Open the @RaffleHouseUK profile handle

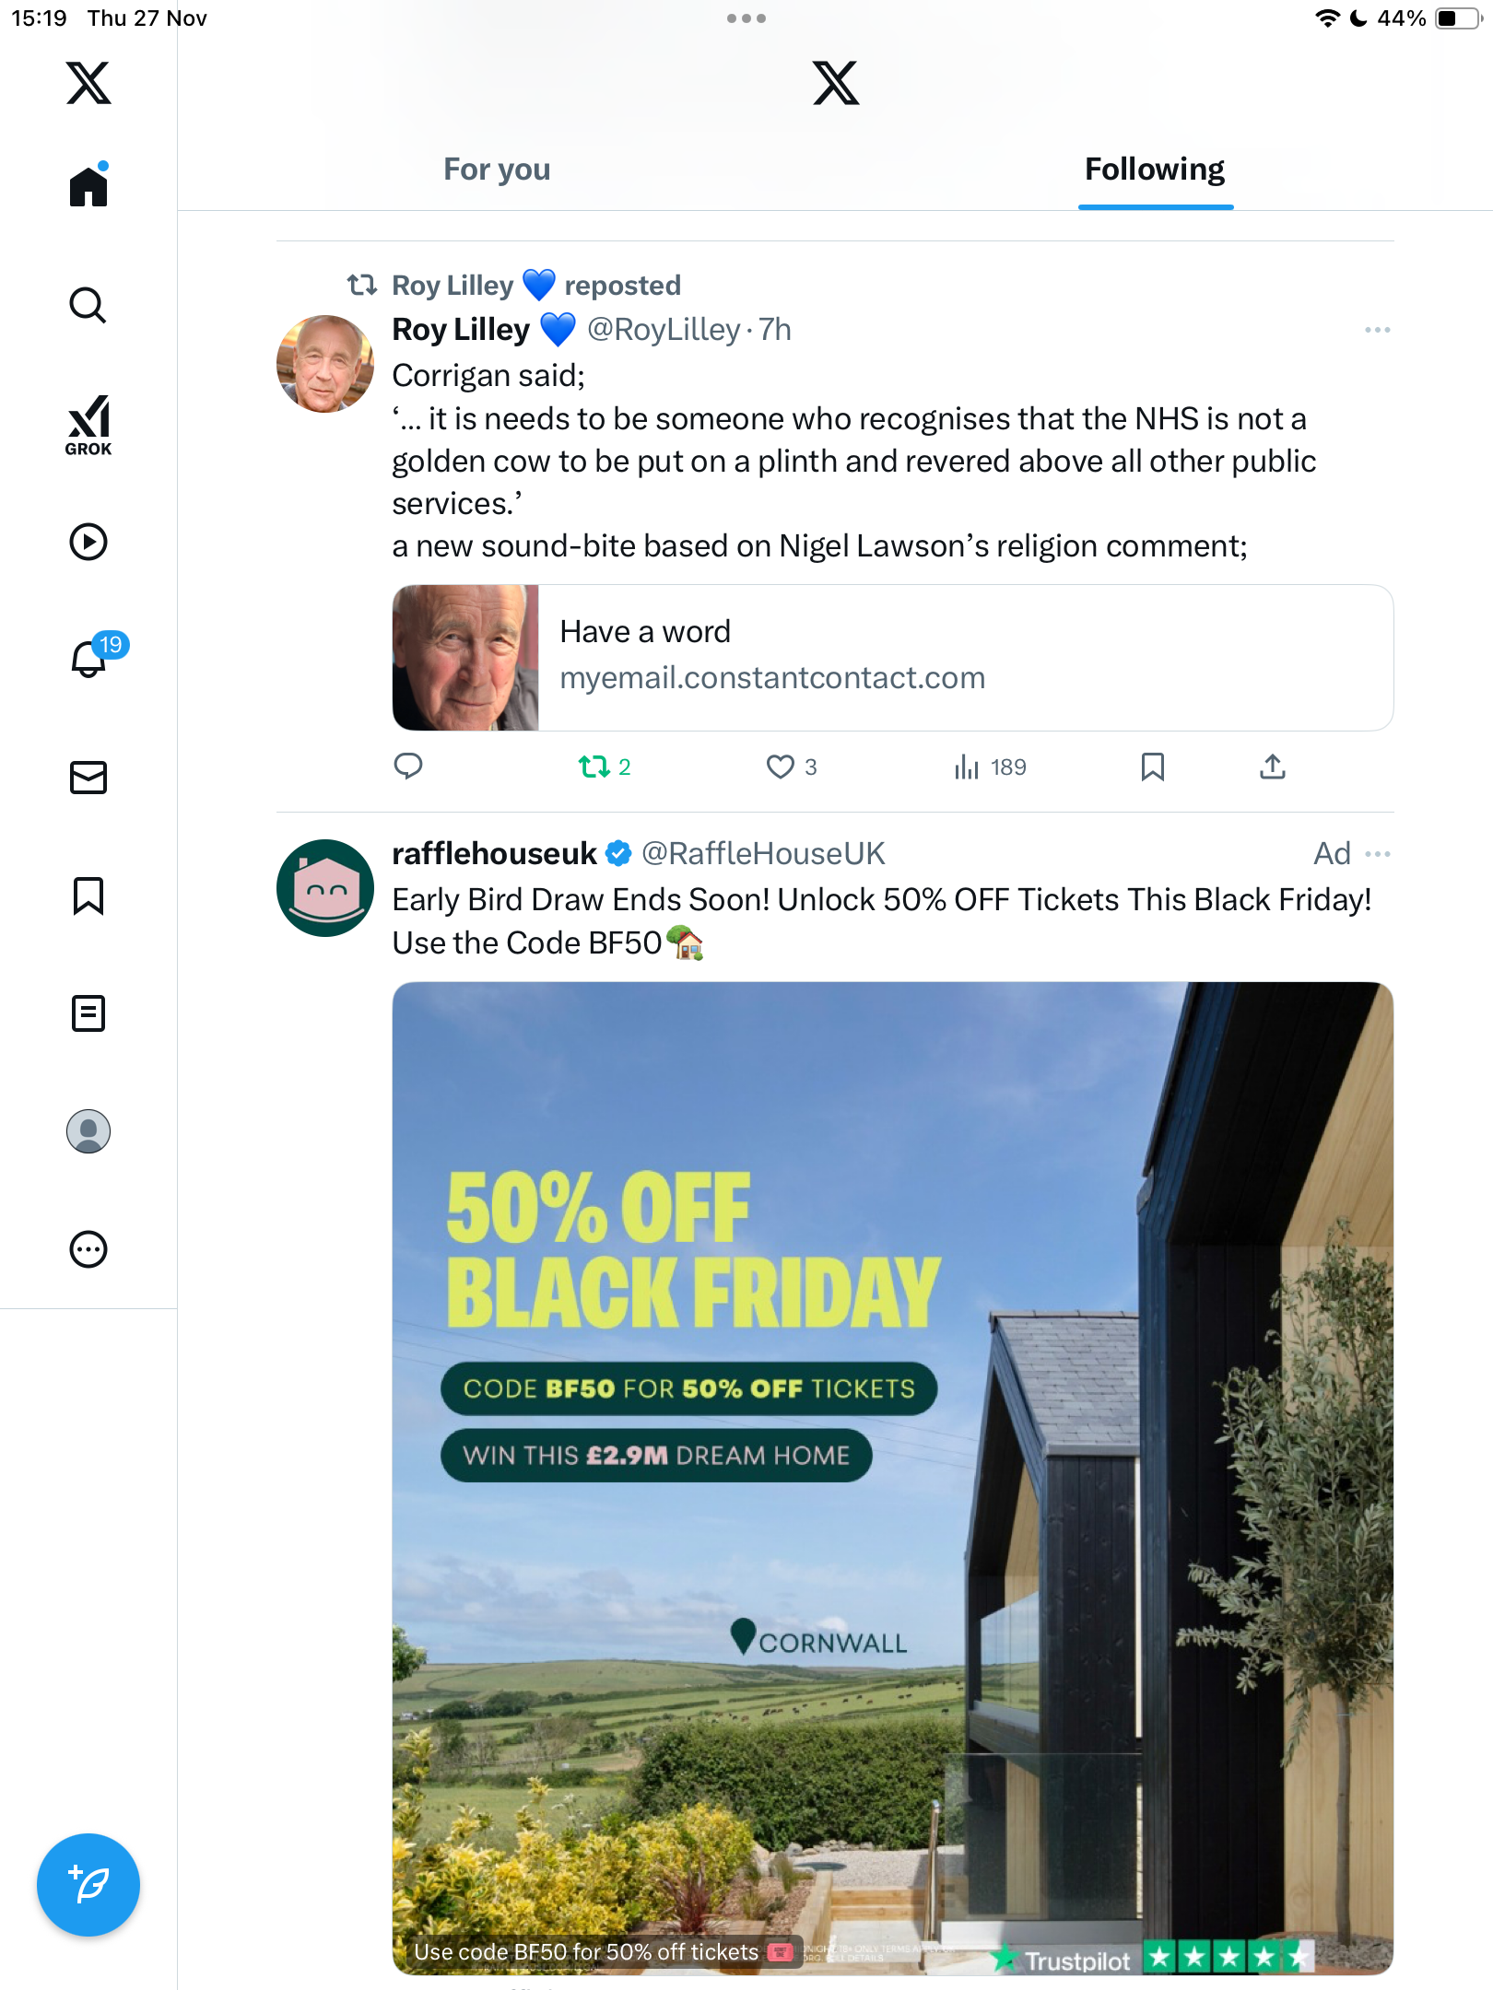click(763, 854)
